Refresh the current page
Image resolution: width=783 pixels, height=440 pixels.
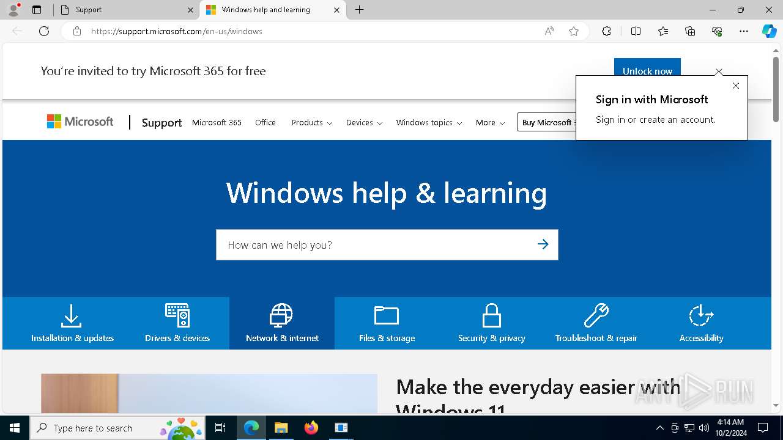(44, 31)
